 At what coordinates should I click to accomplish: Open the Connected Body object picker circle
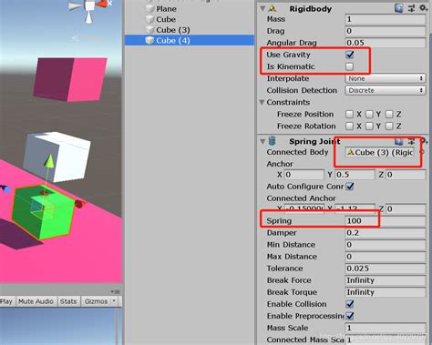point(422,152)
